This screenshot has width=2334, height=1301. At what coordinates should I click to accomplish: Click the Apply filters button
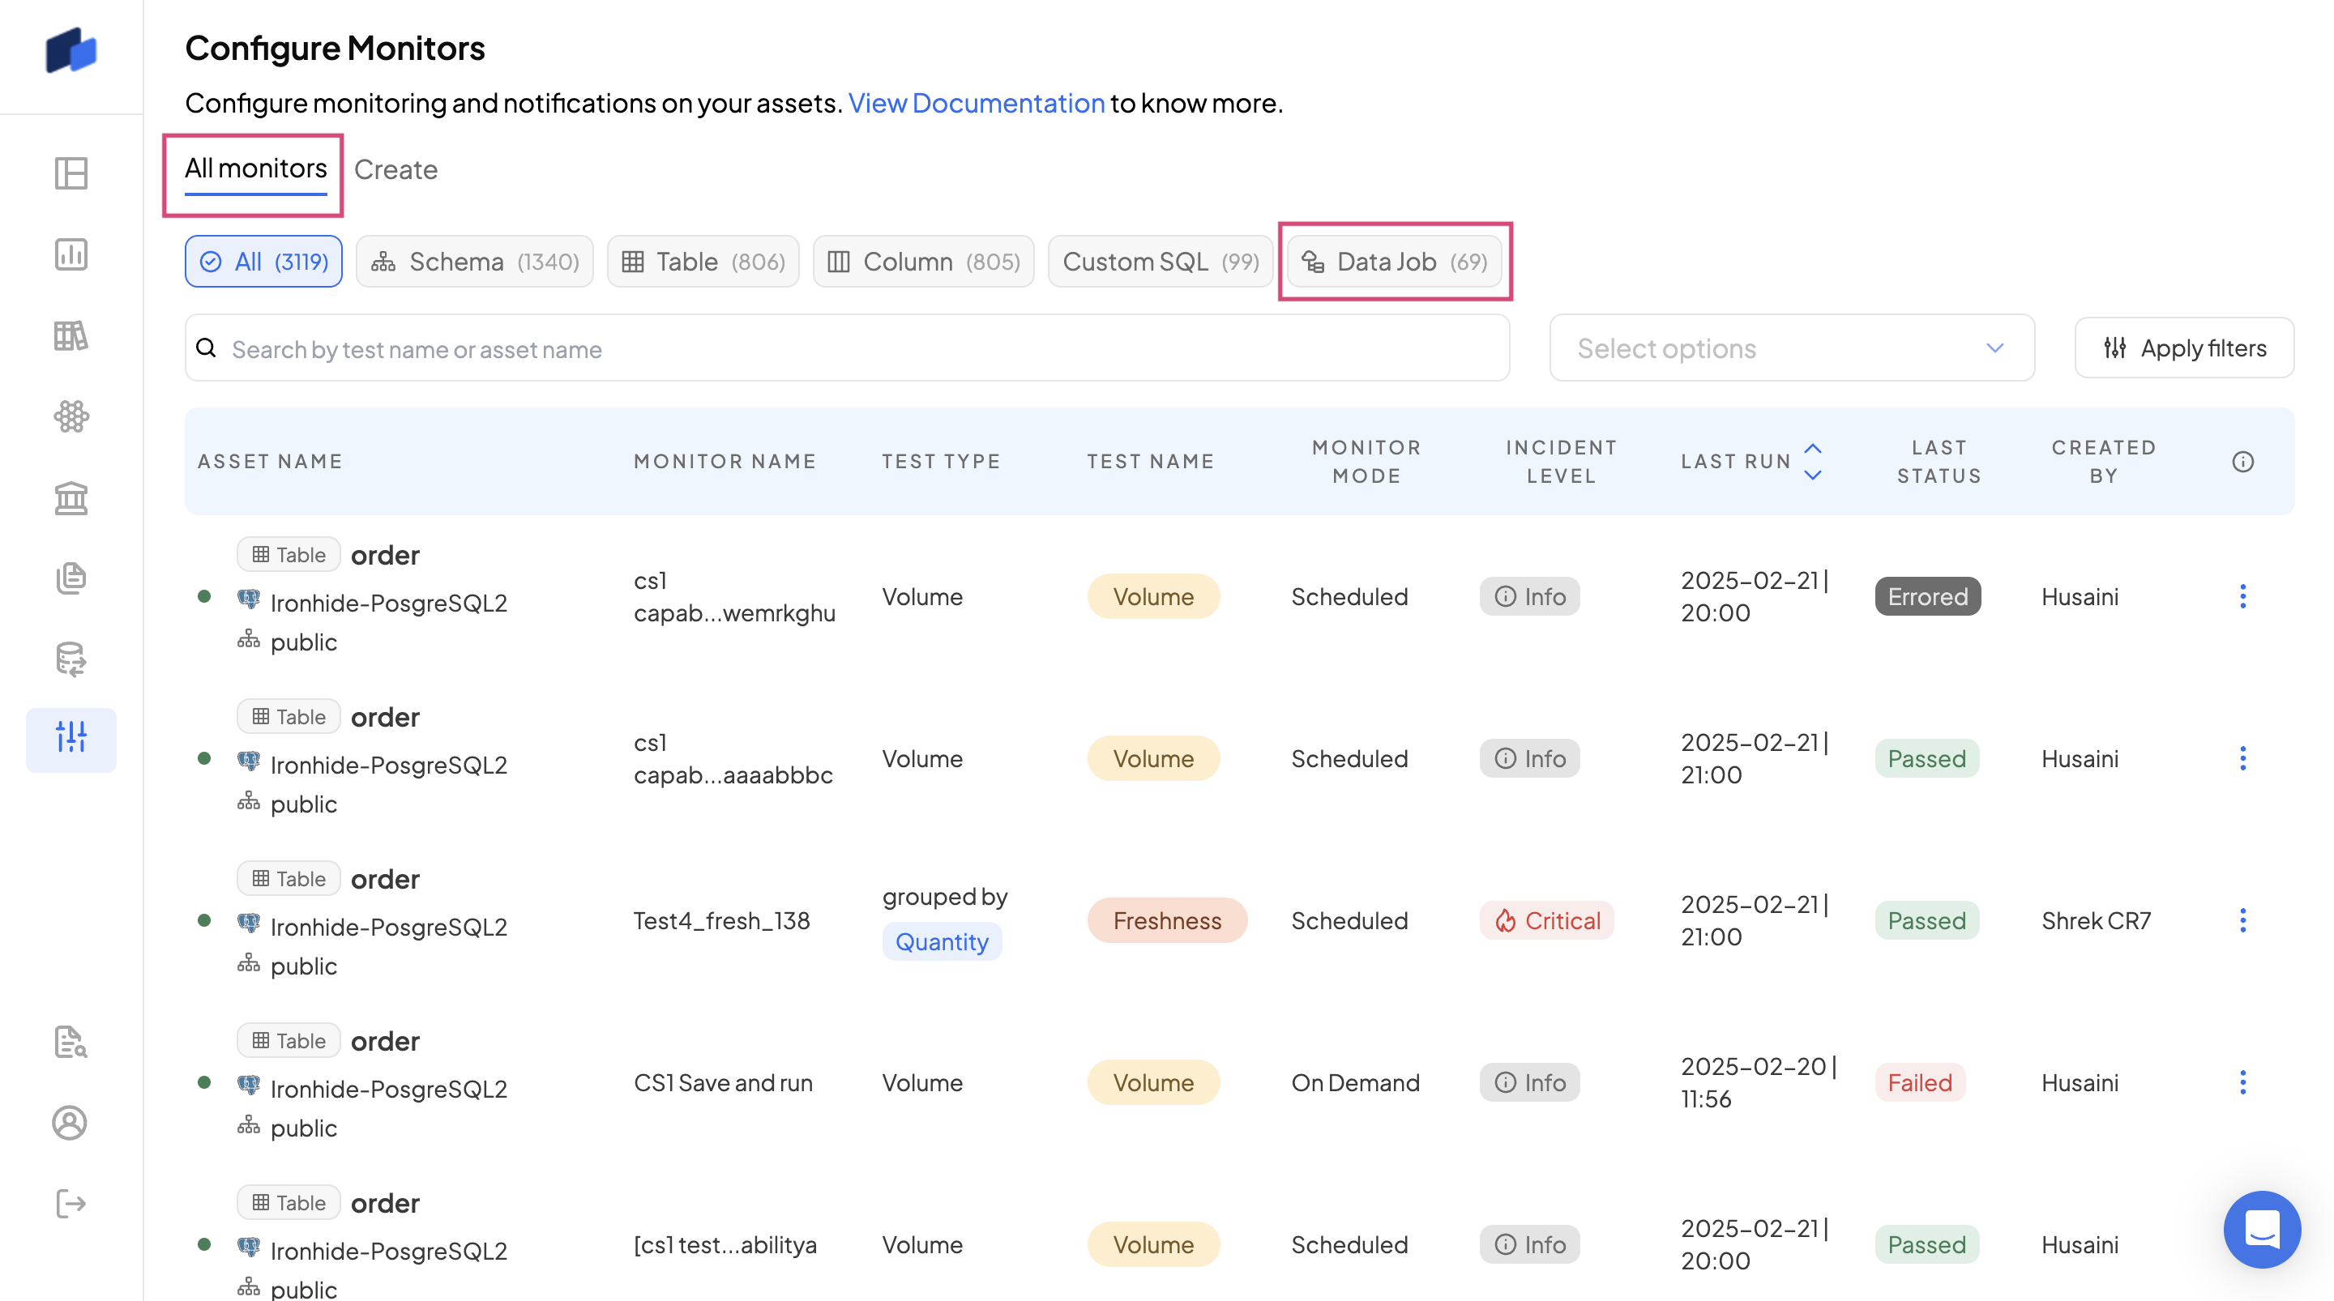[2183, 349]
